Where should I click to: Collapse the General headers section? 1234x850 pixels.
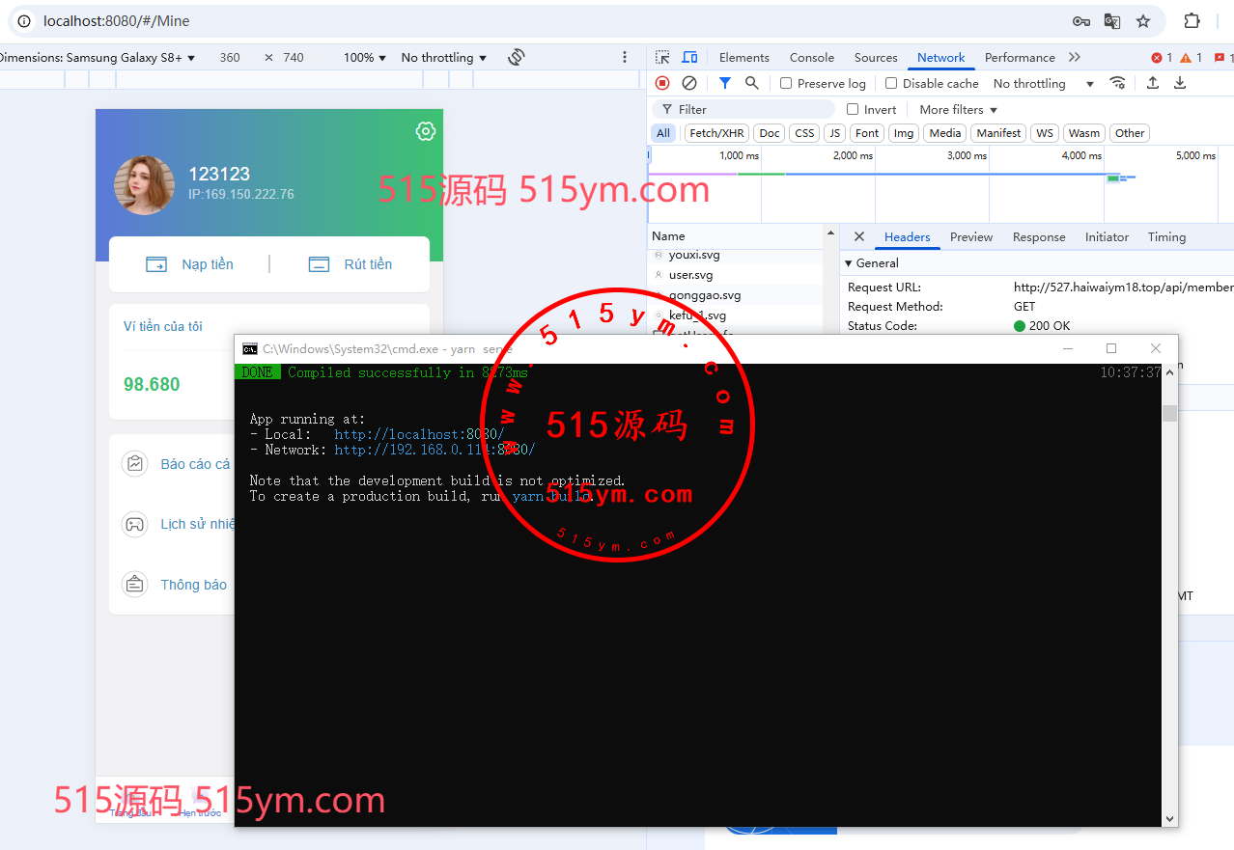849,263
